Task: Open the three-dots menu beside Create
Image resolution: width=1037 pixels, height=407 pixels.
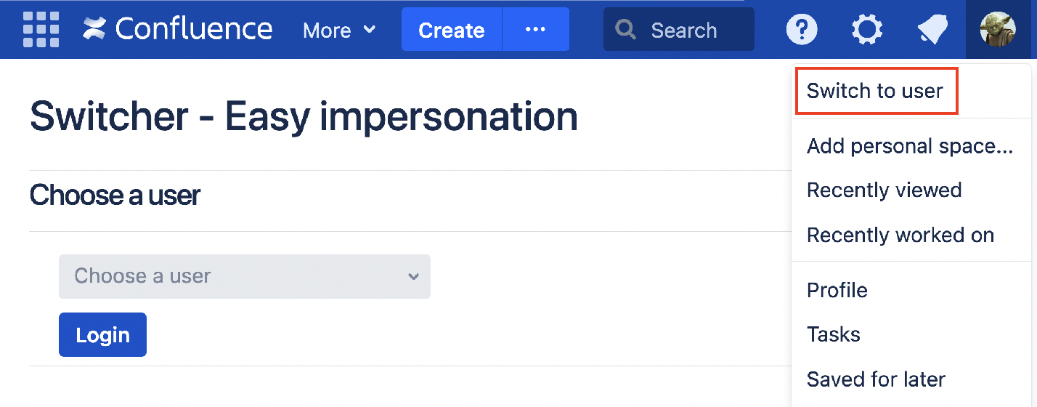Action: pos(535,30)
